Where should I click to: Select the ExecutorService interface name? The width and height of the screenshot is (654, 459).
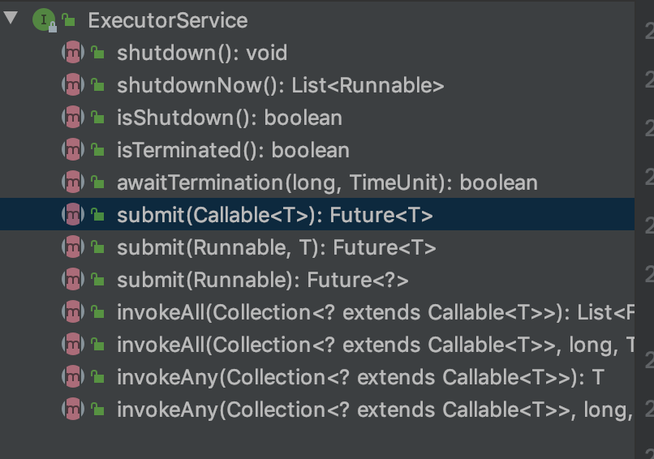point(167,20)
